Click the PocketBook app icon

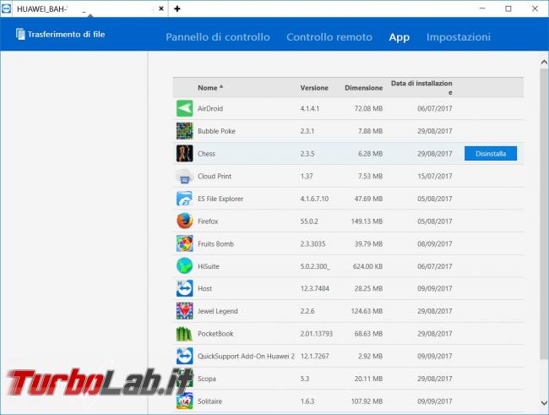(x=184, y=334)
